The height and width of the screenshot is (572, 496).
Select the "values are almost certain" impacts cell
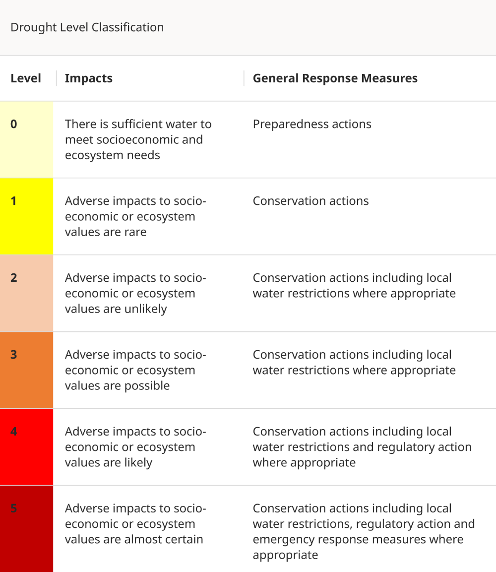tap(135, 524)
